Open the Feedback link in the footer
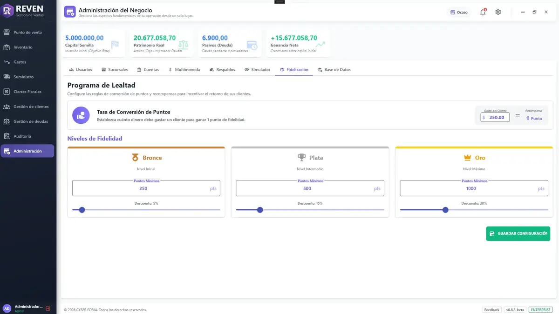Image resolution: width=559 pixels, height=314 pixels. tap(491, 310)
